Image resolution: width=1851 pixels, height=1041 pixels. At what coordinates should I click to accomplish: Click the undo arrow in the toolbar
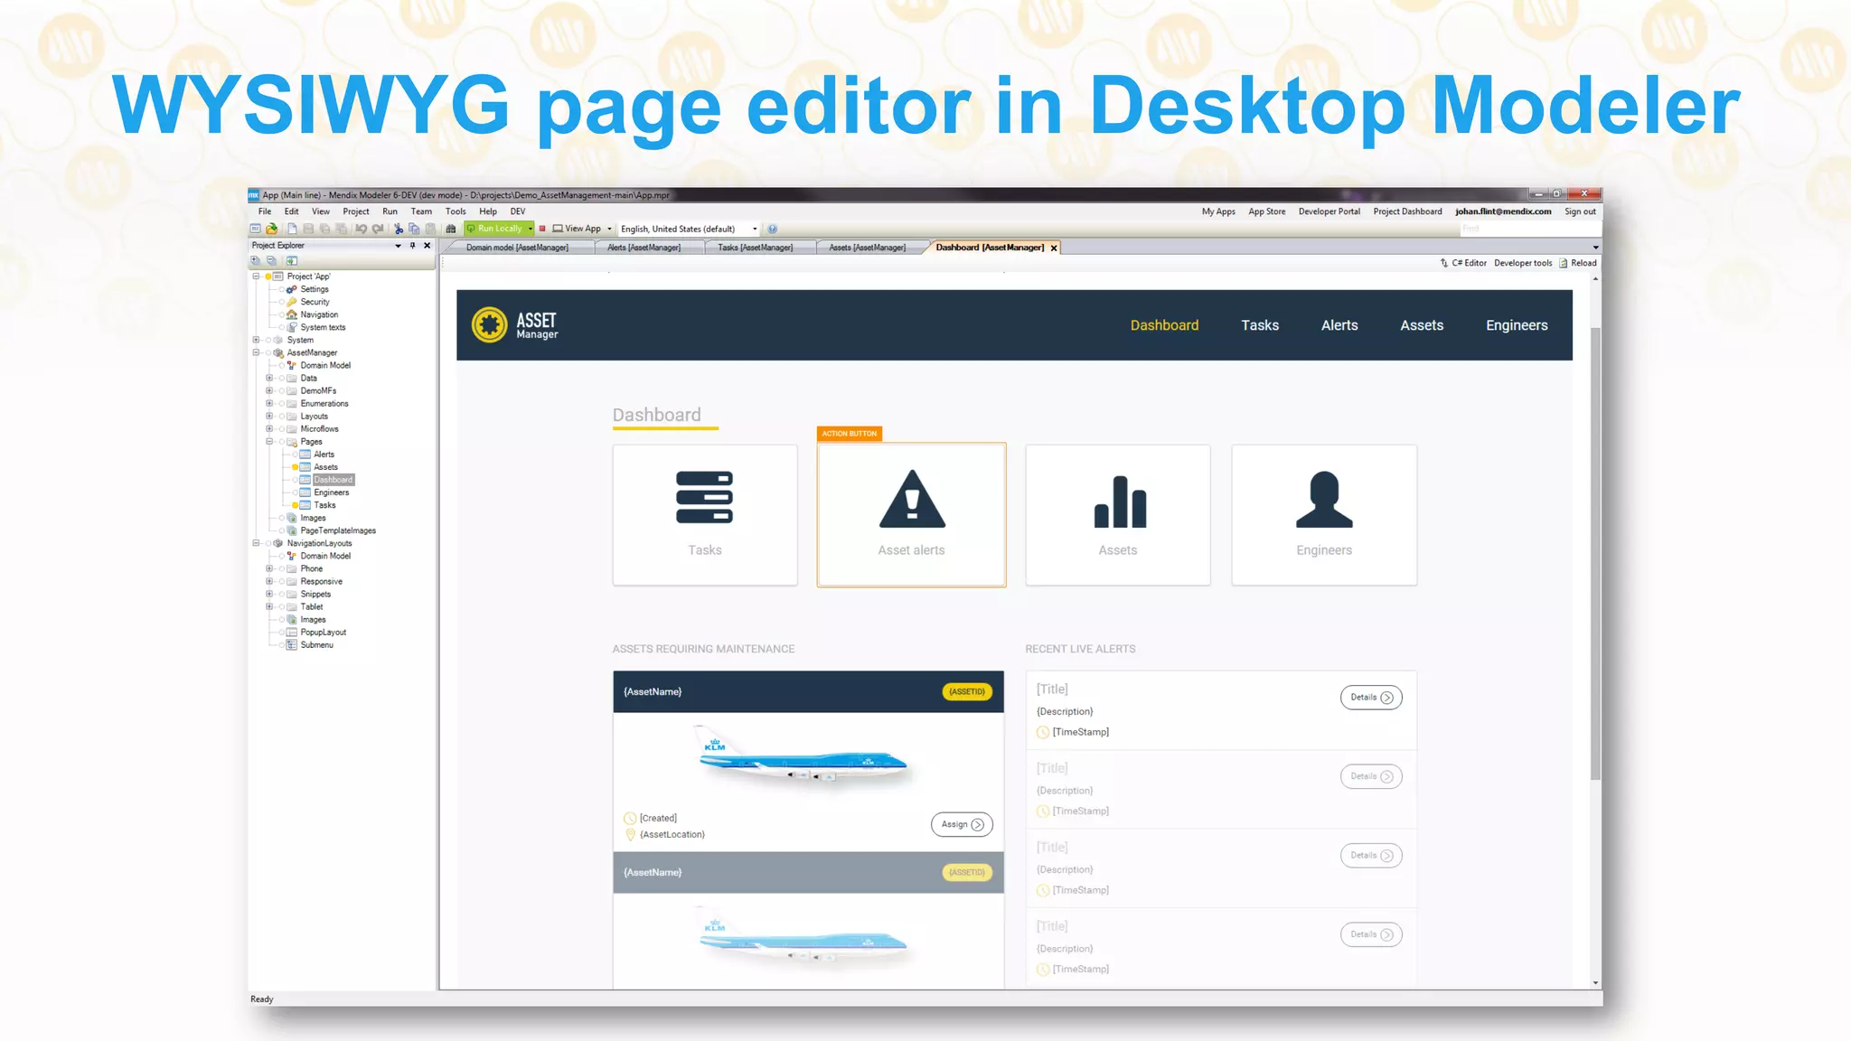point(362,229)
